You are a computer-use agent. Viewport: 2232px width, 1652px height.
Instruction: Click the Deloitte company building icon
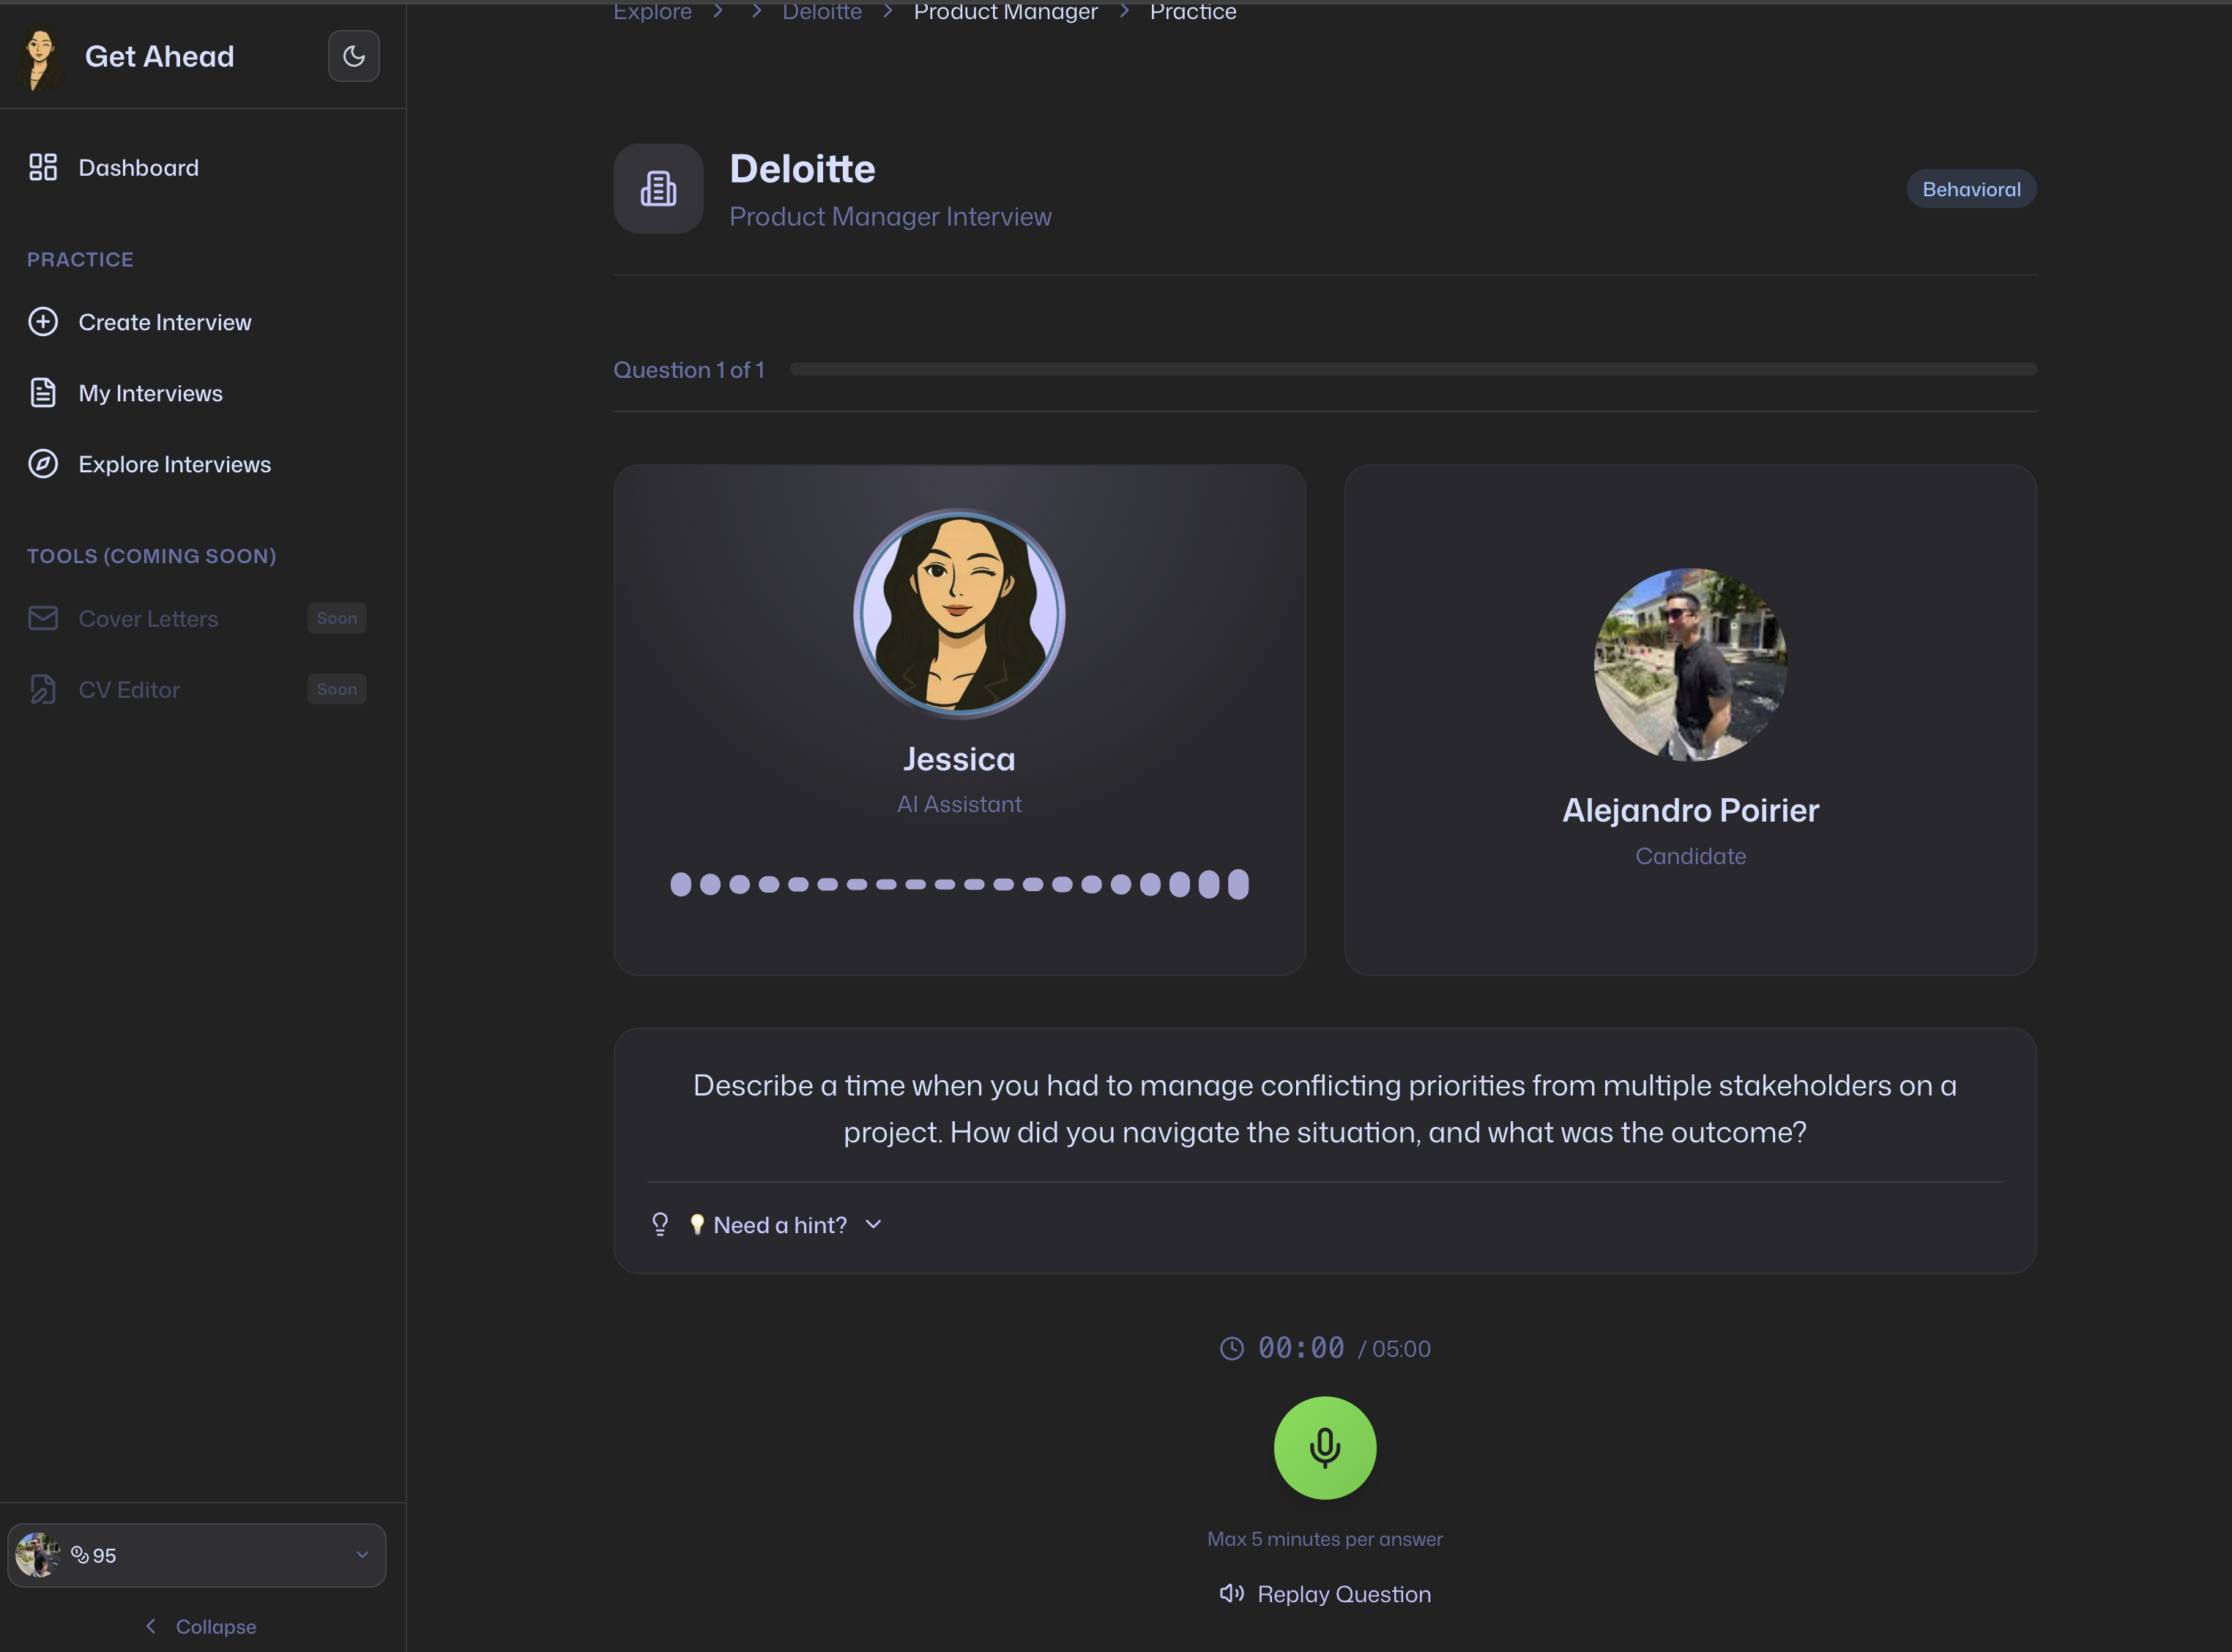(x=657, y=188)
